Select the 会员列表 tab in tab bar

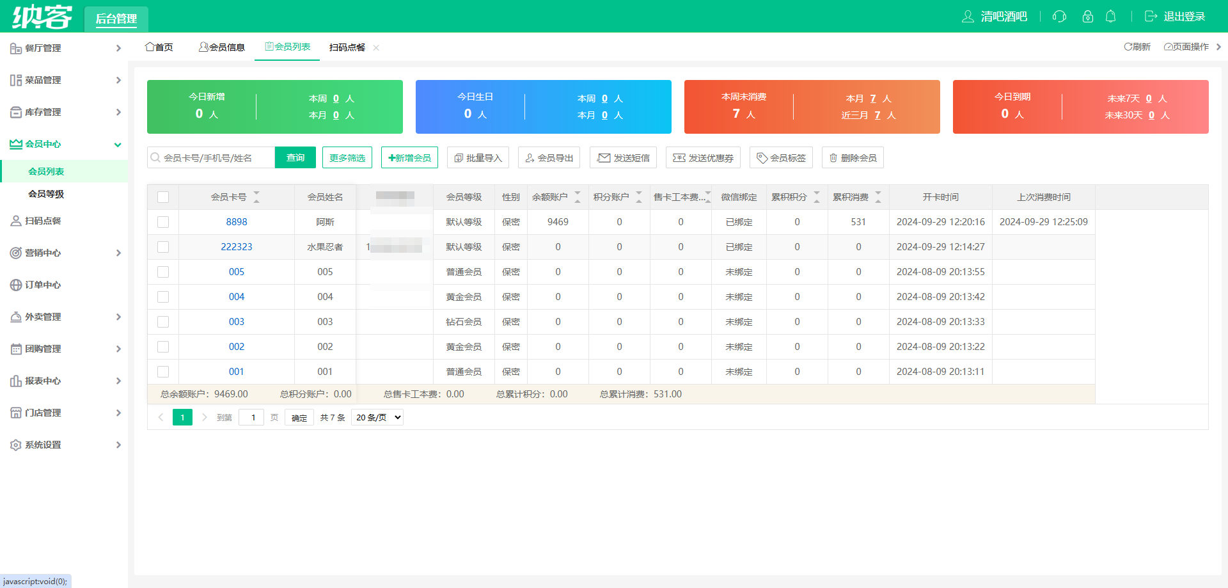(x=287, y=47)
